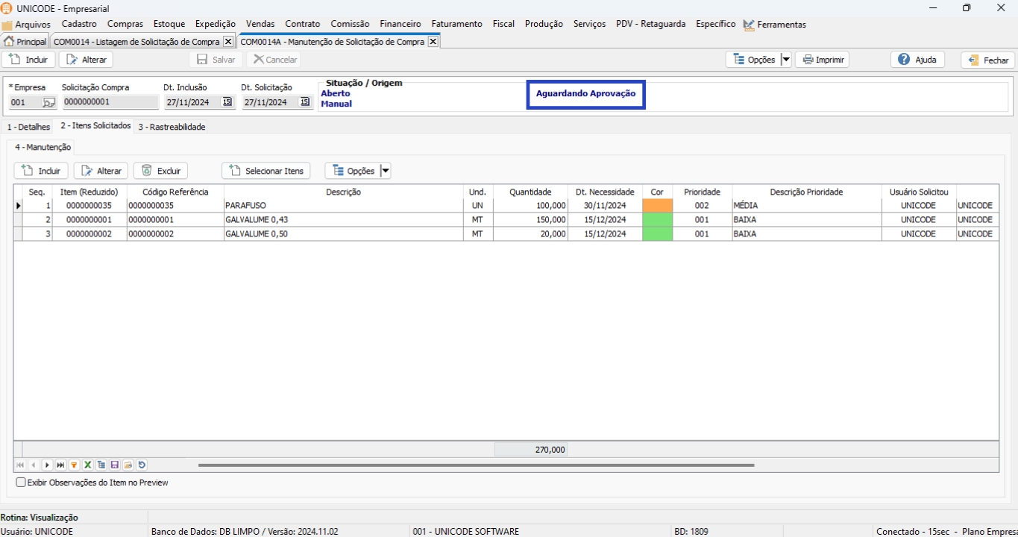Expand the top toolbar Opções dropdown arrow
1018x537 pixels.
point(785,60)
